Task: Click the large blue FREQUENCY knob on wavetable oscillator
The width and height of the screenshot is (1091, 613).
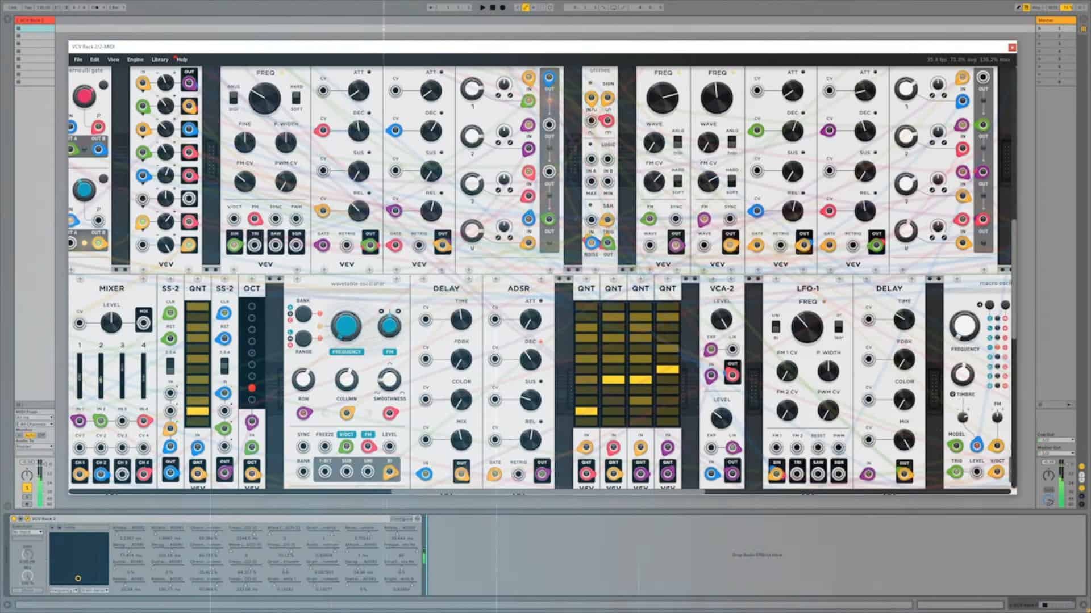Action: 345,326
